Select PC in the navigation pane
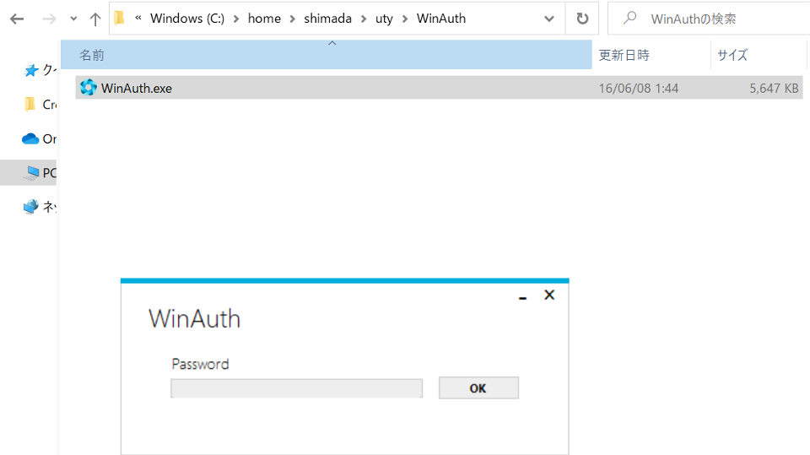 pyautogui.click(x=29, y=173)
